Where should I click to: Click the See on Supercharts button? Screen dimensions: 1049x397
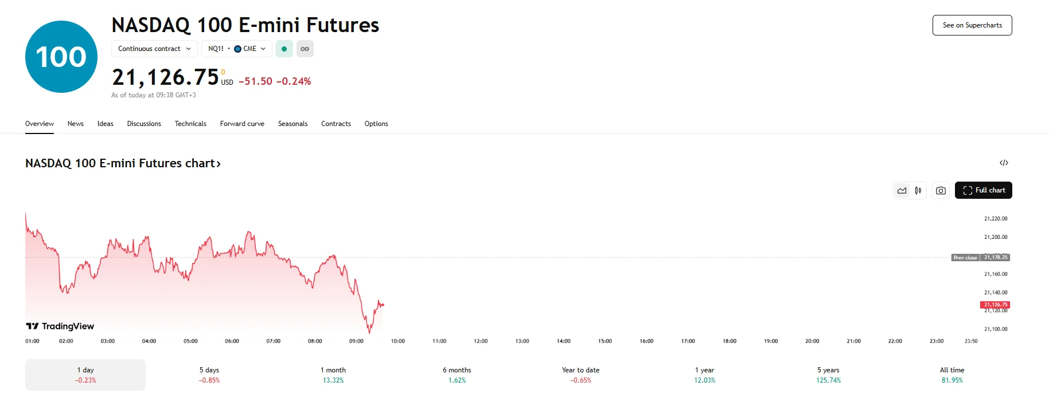[x=972, y=25]
